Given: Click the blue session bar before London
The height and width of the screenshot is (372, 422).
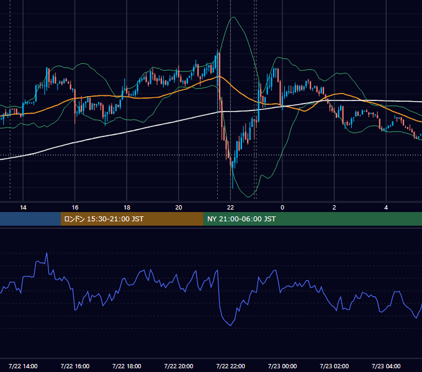Looking at the screenshot, I should (x=30, y=219).
